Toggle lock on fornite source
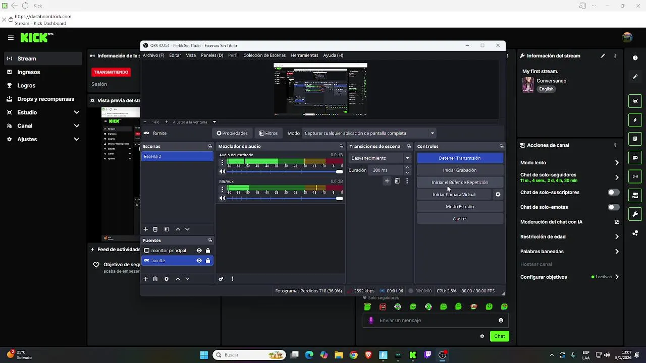Screen dimensions: 646x363 click(208, 261)
